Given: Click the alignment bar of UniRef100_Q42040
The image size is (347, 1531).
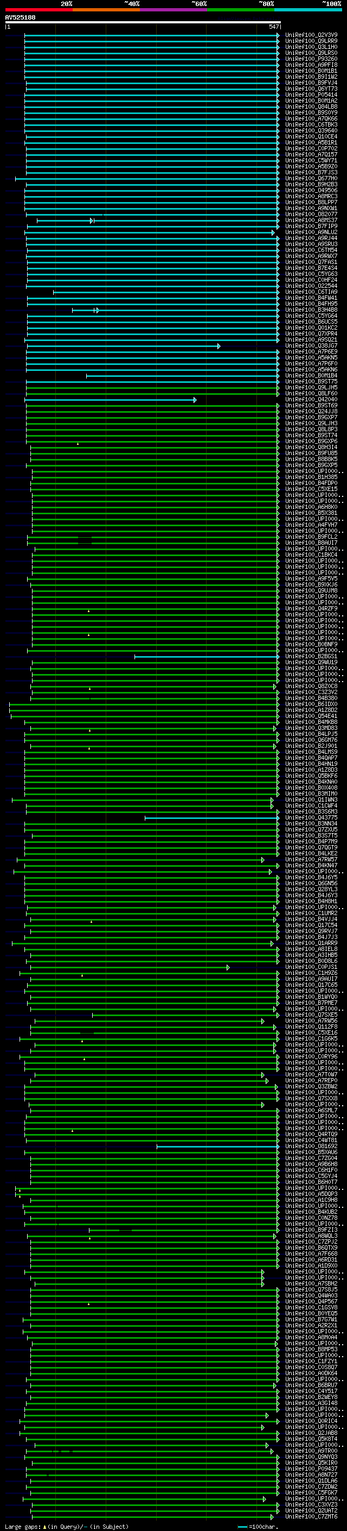Looking at the screenshot, I should tap(110, 400).
